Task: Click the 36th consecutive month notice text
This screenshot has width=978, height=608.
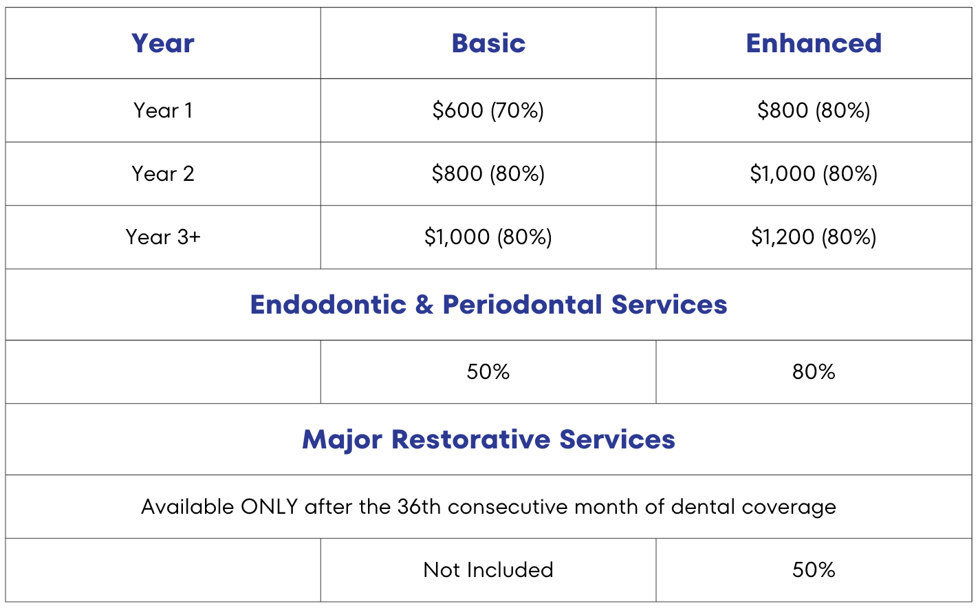Action: (488, 506)
